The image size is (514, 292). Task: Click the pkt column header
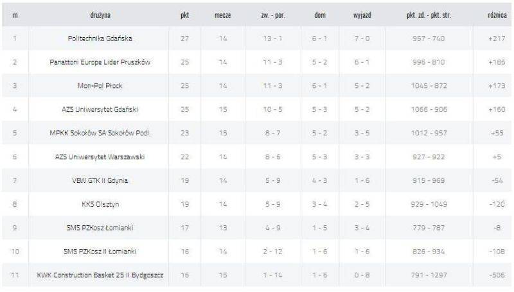[184, 15]
